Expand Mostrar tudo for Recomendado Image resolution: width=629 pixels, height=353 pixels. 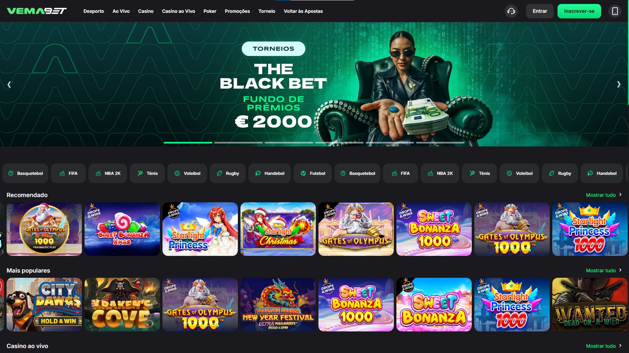[x=604, y=195]
